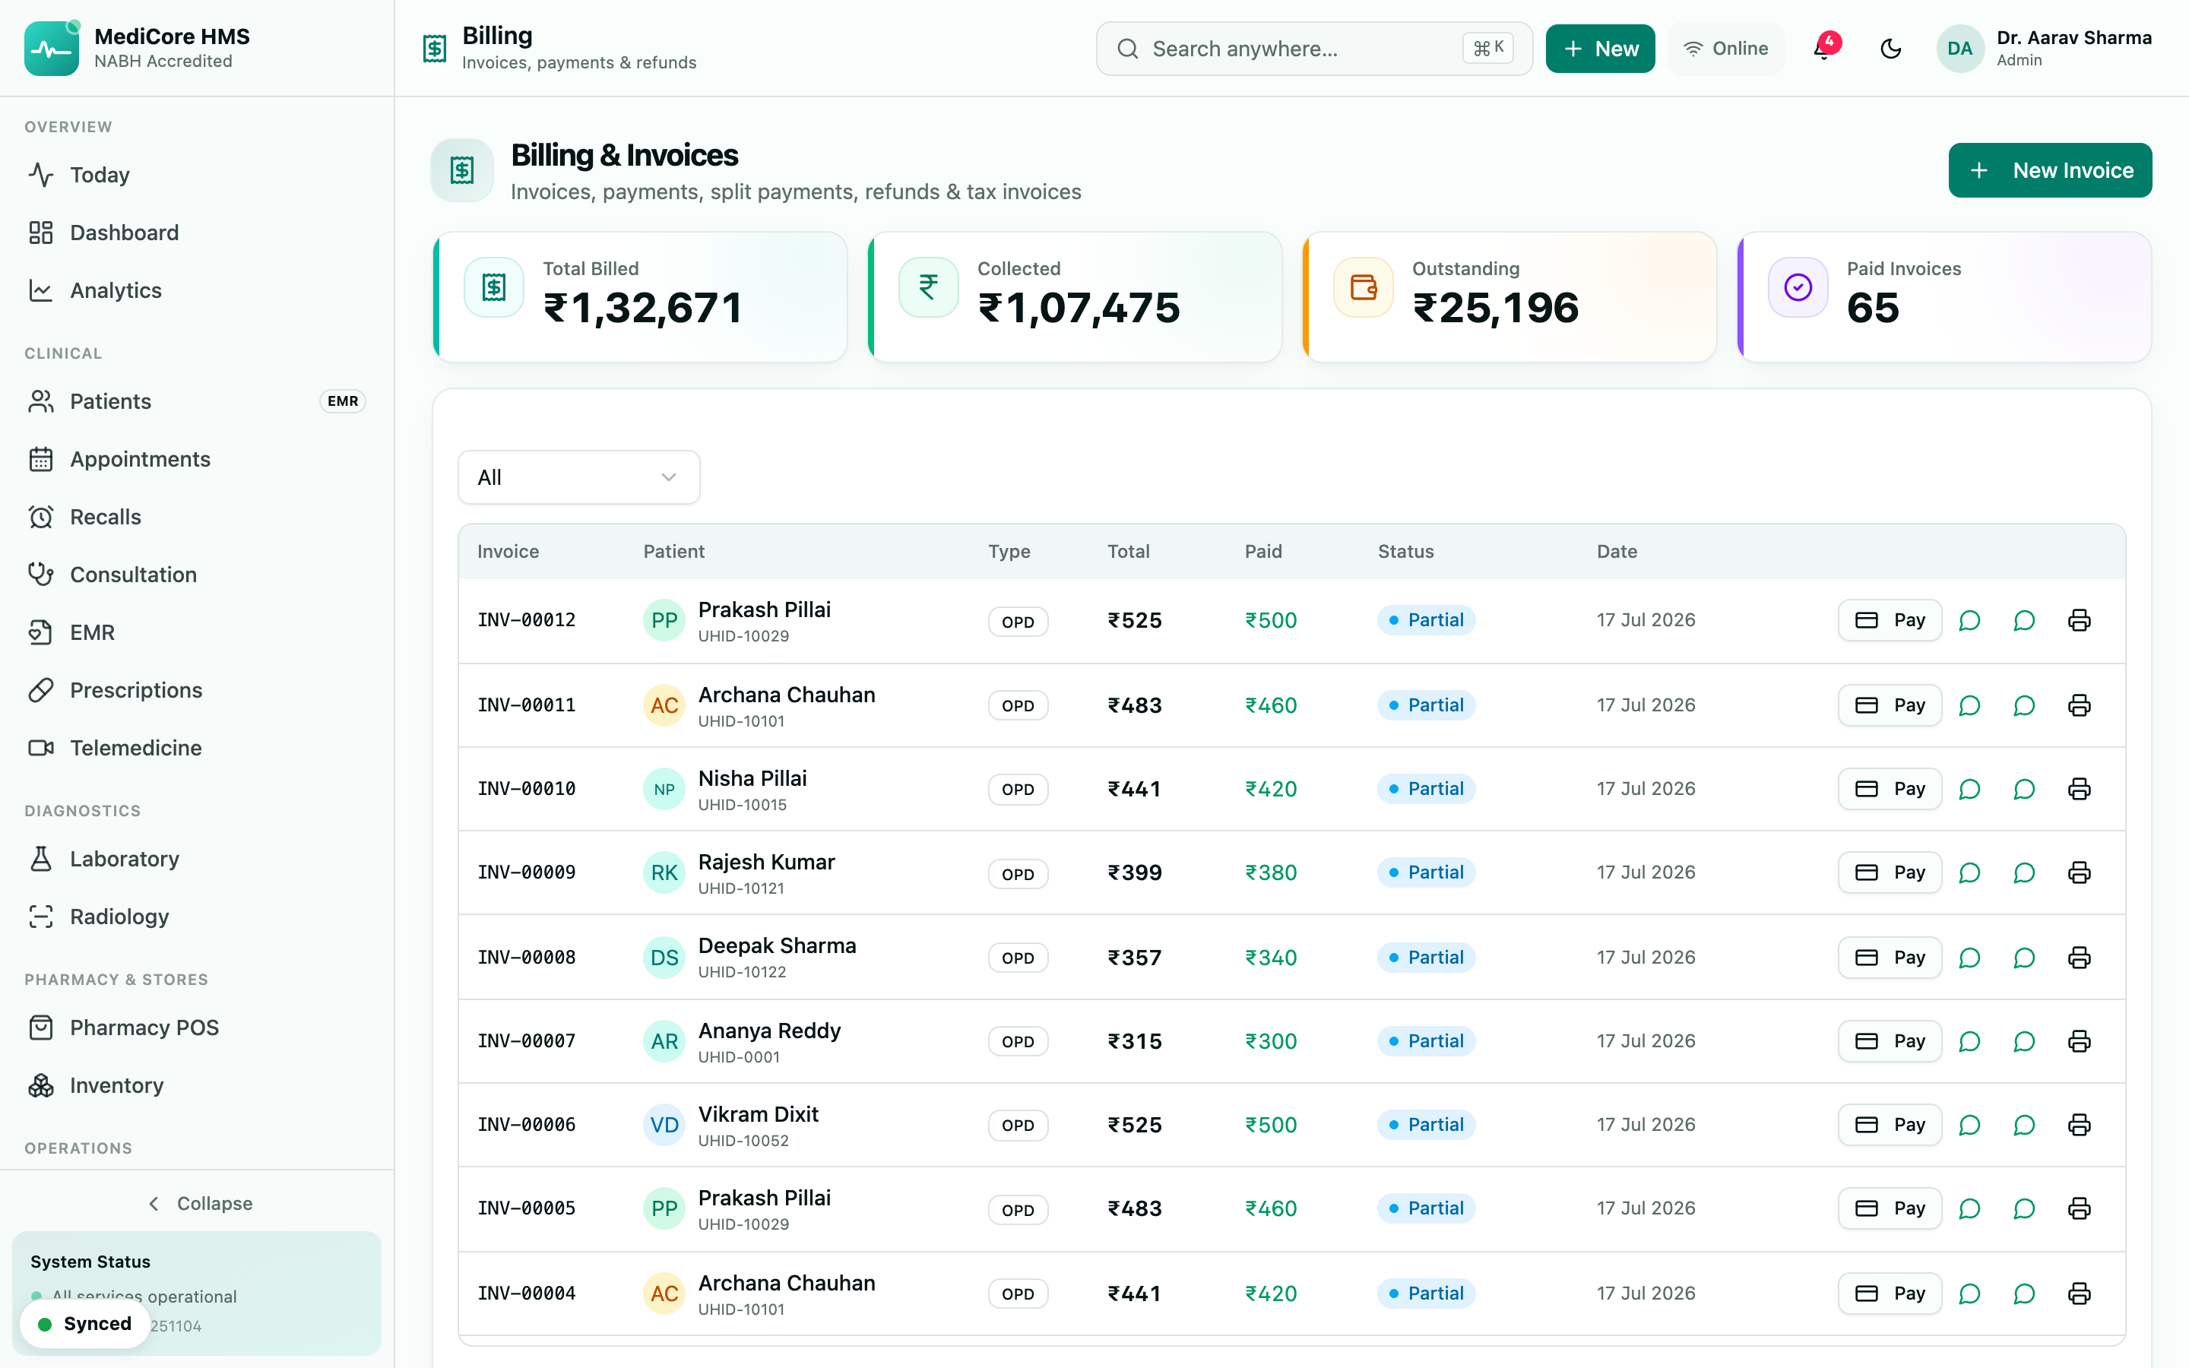This screenshot has width=2189, height=1368.
Task: Click first message icon for INV-00005
Action: click(1969, 1208)
